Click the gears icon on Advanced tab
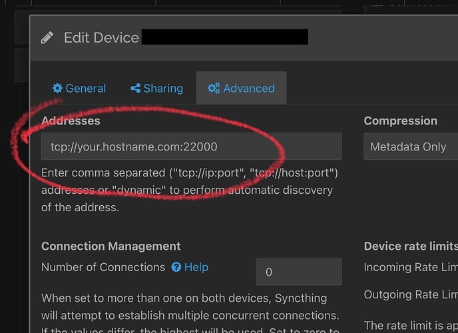This screenshot has height=333, width=458. coord(214,88)
